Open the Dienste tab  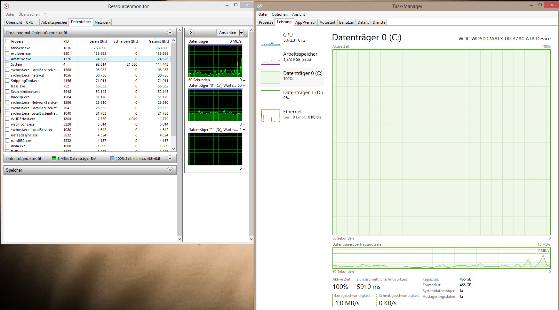tap(379, 22)
